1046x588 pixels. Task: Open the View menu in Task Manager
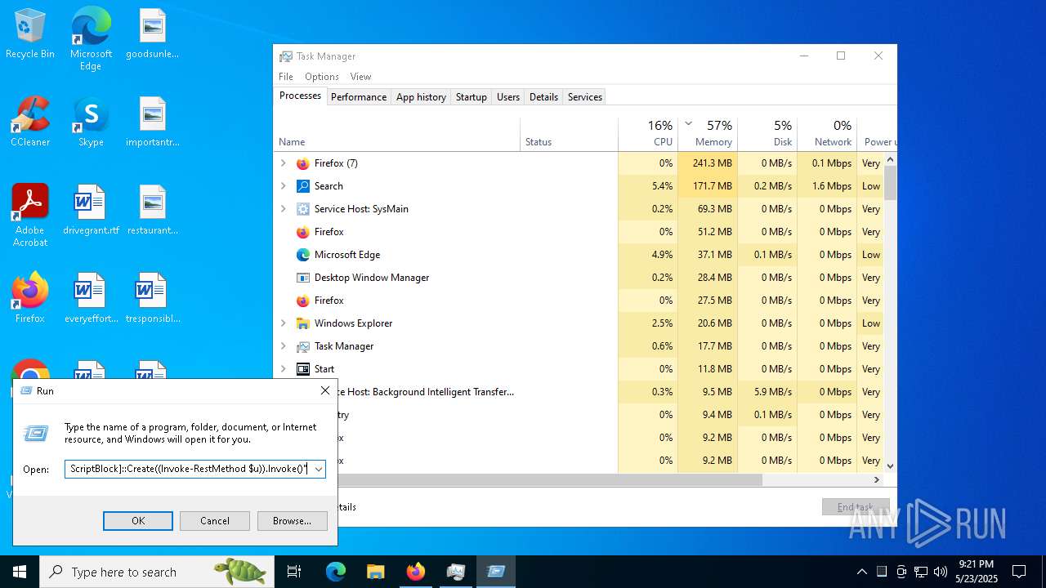(x=361, y=77)
